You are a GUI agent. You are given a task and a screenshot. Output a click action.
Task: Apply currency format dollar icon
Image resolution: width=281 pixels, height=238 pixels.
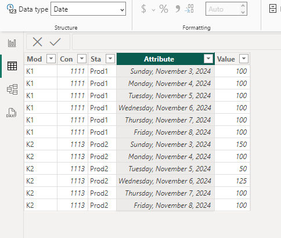[x=143, y=9]
